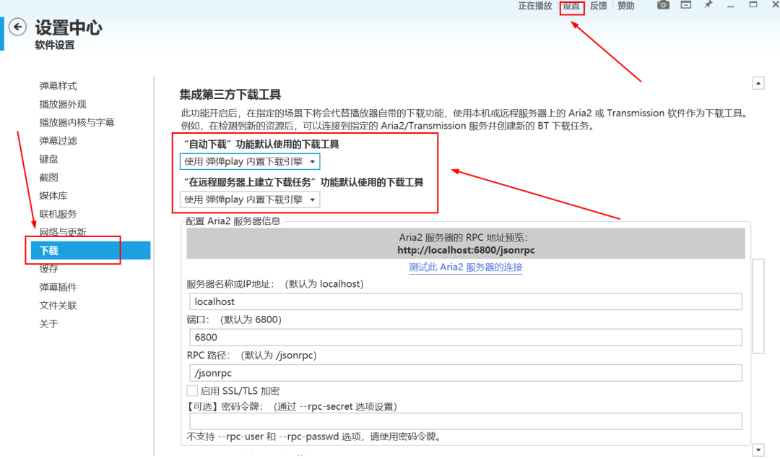Open the remote server download tool dropdown
The width and height of the screenshot is (780, 459).
pyautogui.click(x=248, y=199)
